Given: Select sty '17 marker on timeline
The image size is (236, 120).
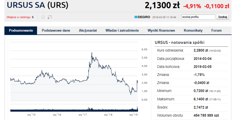Looking at the screenshot, I should click(83, 115).
